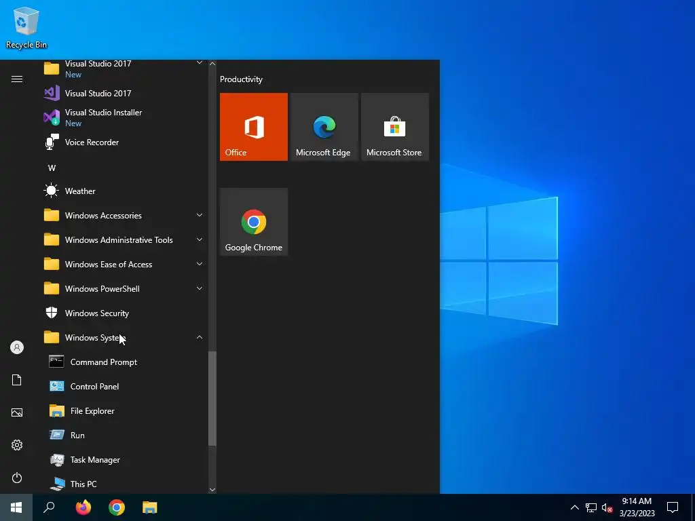Click the app list scroll up arrow
The image size is (695, 521).
point(212,64)
